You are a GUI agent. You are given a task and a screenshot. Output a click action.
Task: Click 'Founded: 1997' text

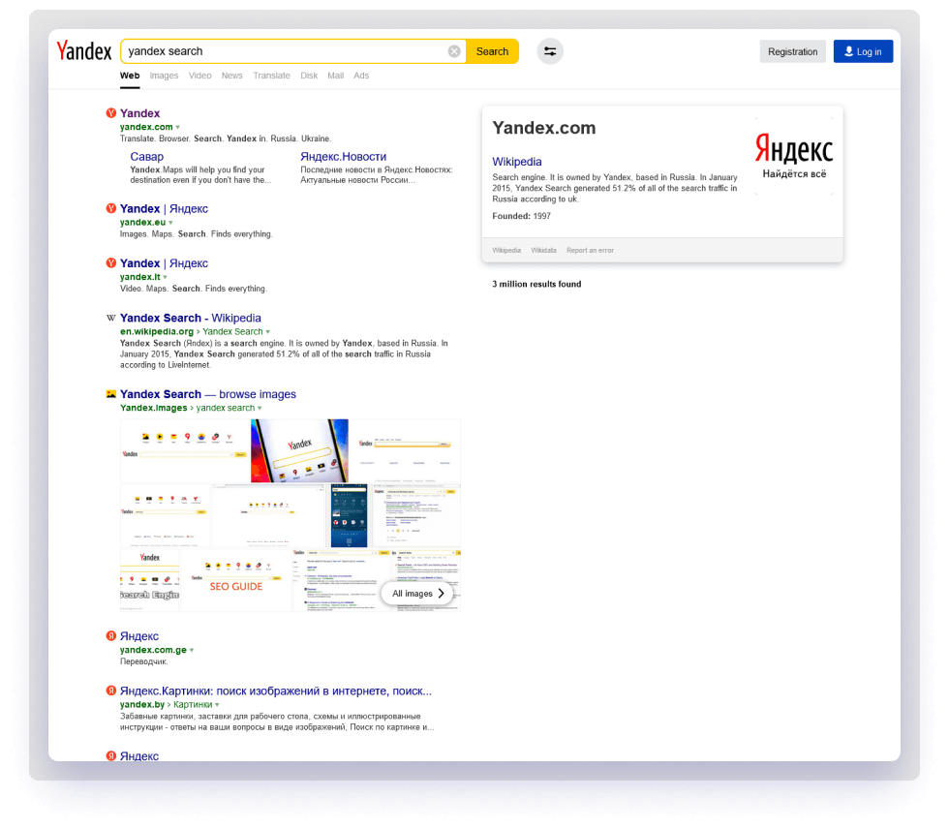point(522,216)
